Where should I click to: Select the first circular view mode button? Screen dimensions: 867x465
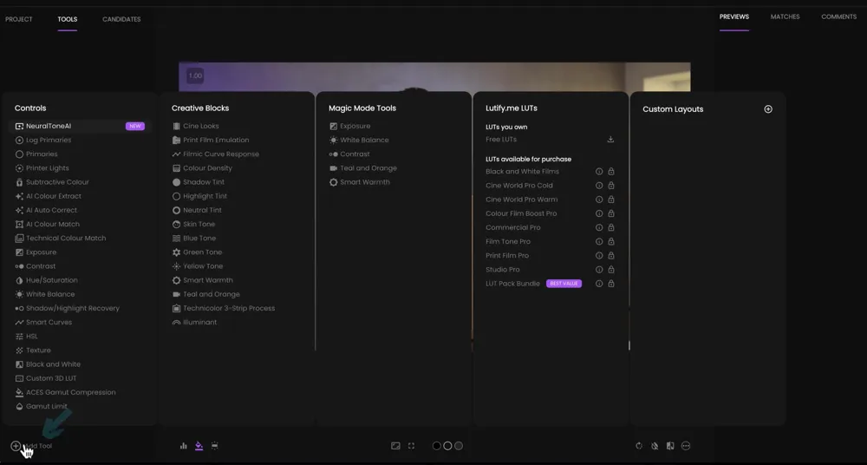436,446
